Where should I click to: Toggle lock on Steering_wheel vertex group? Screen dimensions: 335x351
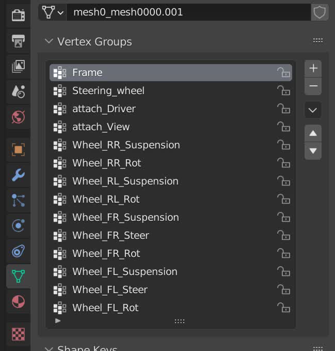283,91
